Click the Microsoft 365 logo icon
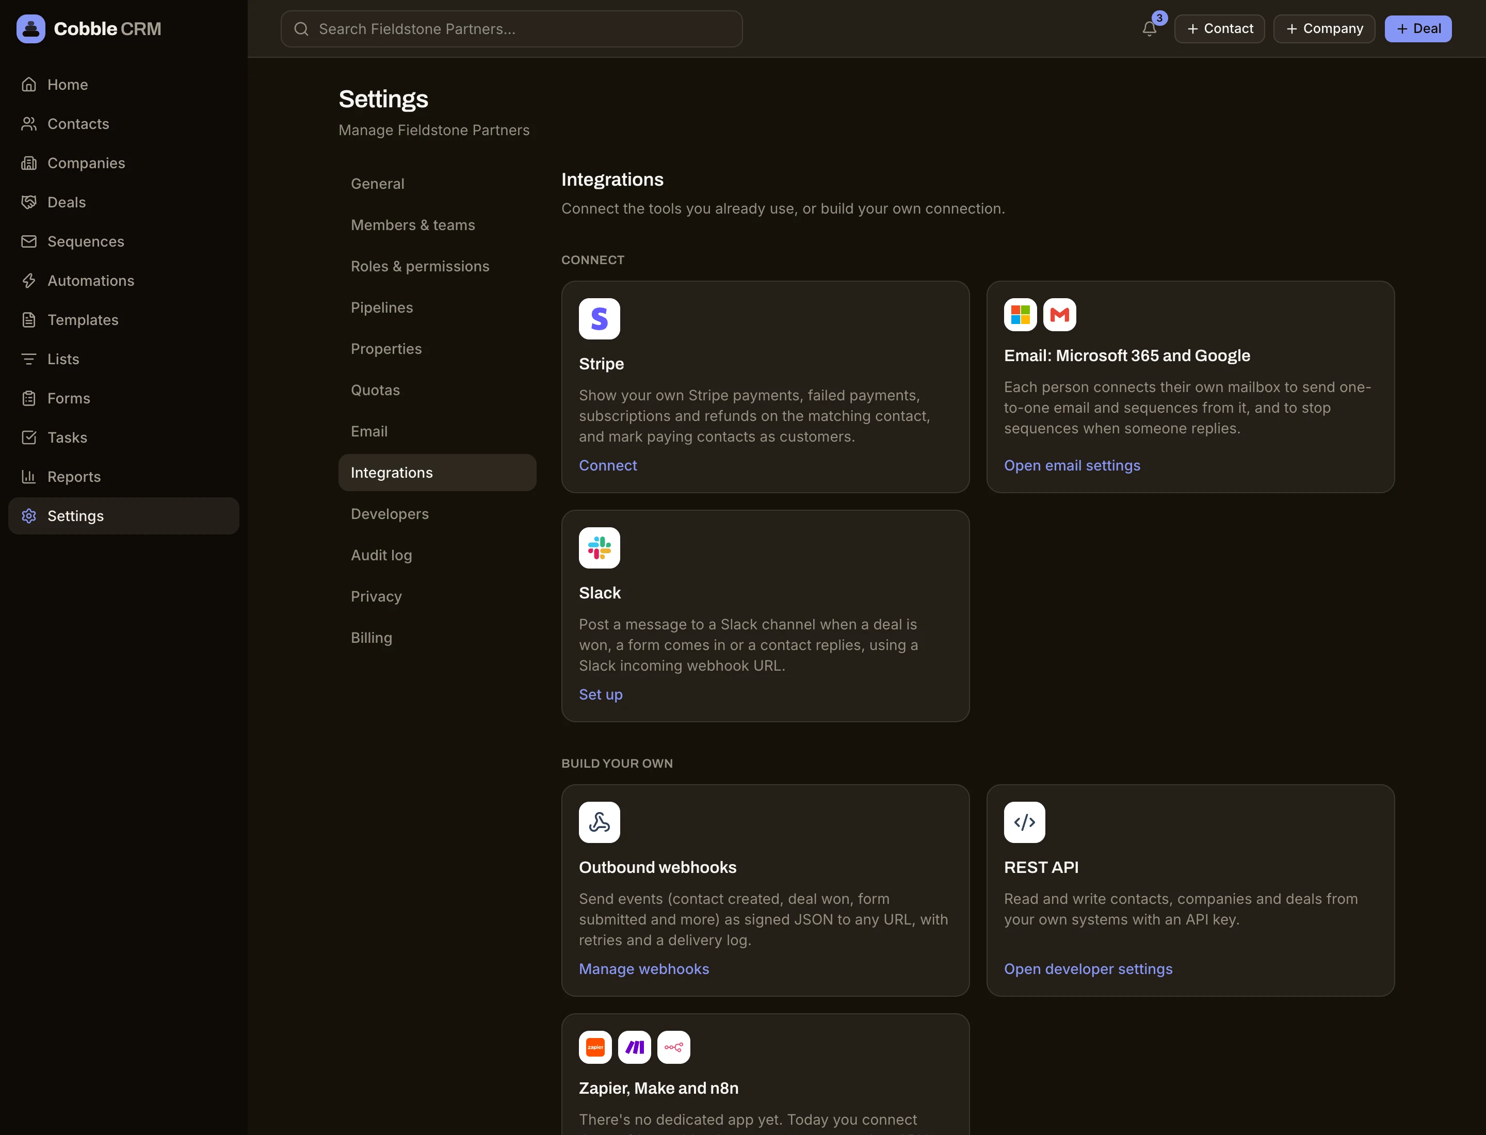The image size is (1486, 1135). (1021, 315)
